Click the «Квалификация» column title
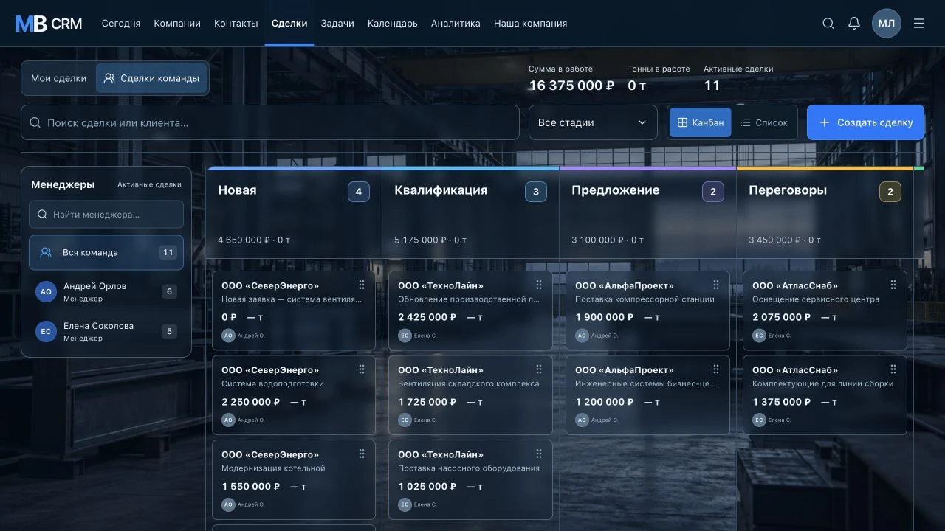 point(441,190)
